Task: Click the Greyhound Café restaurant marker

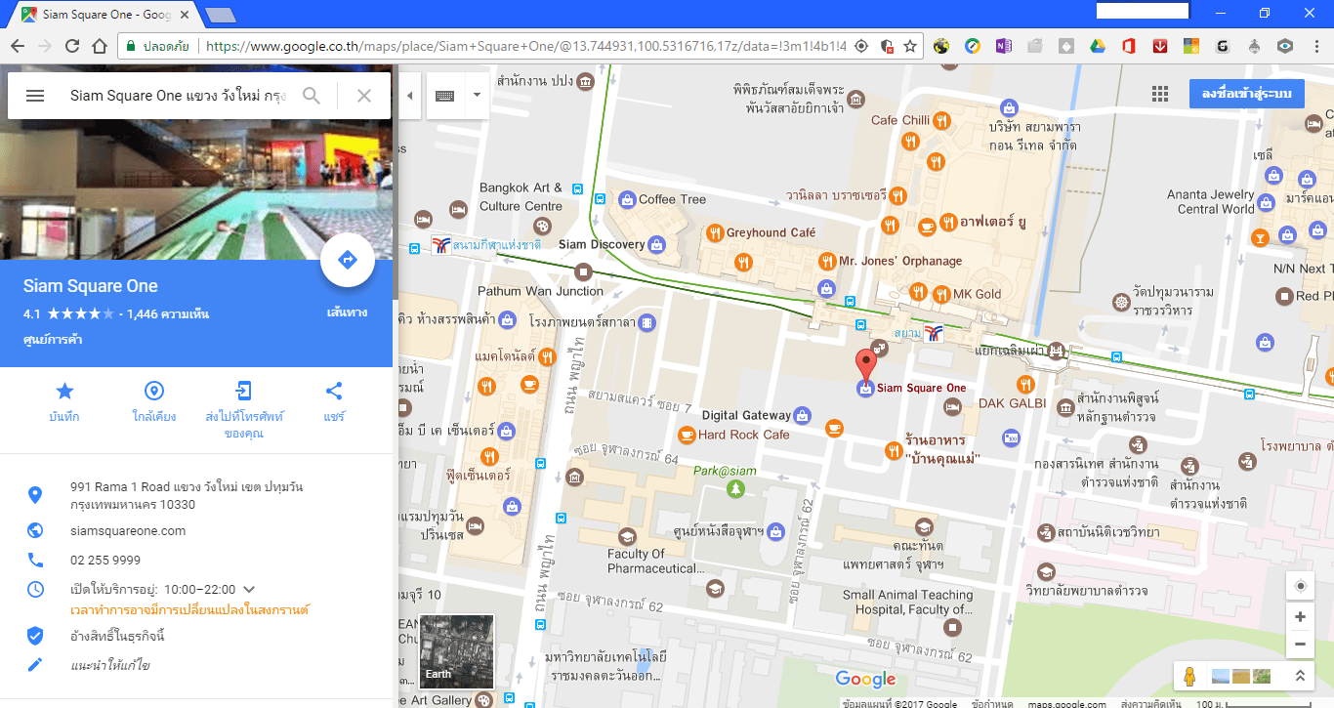Action: [x=715, y=233]
